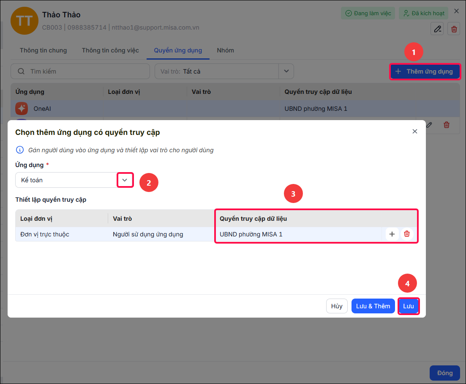Click UBND phường MISA 1 in OneAI row
This screenshot has height=384, width=466.
316,109
